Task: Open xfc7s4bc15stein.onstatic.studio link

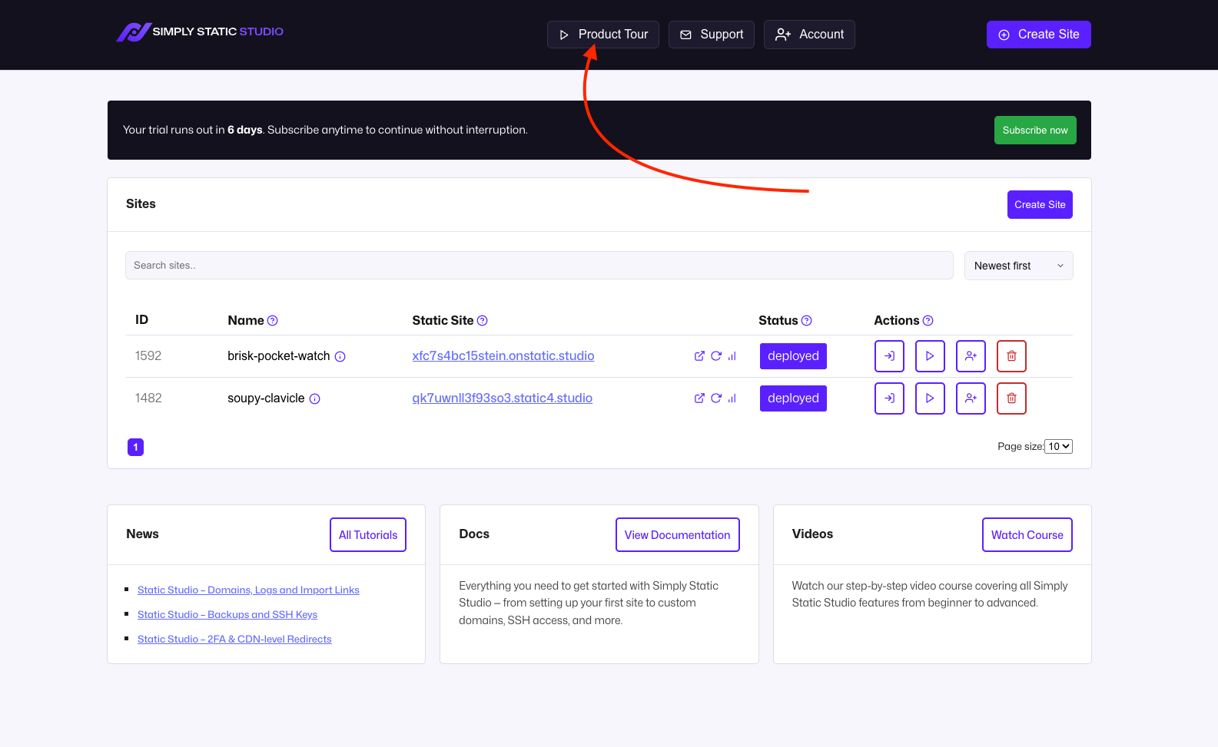Action: [503, 356]
